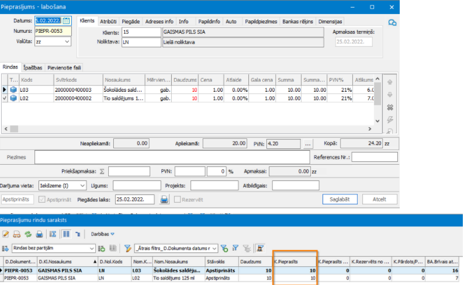Click barcode cell 2000000400003
This screenshot has height=285, width=464.
78,89
